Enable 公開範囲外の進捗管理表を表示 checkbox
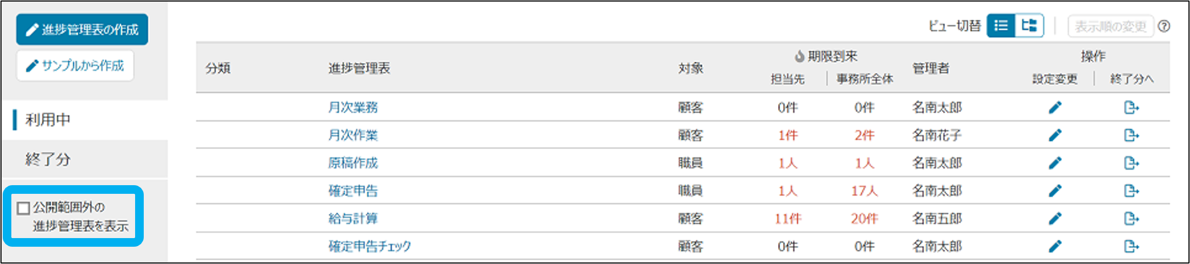This screenshot has height=264, width=1190. tap(23, 208)
